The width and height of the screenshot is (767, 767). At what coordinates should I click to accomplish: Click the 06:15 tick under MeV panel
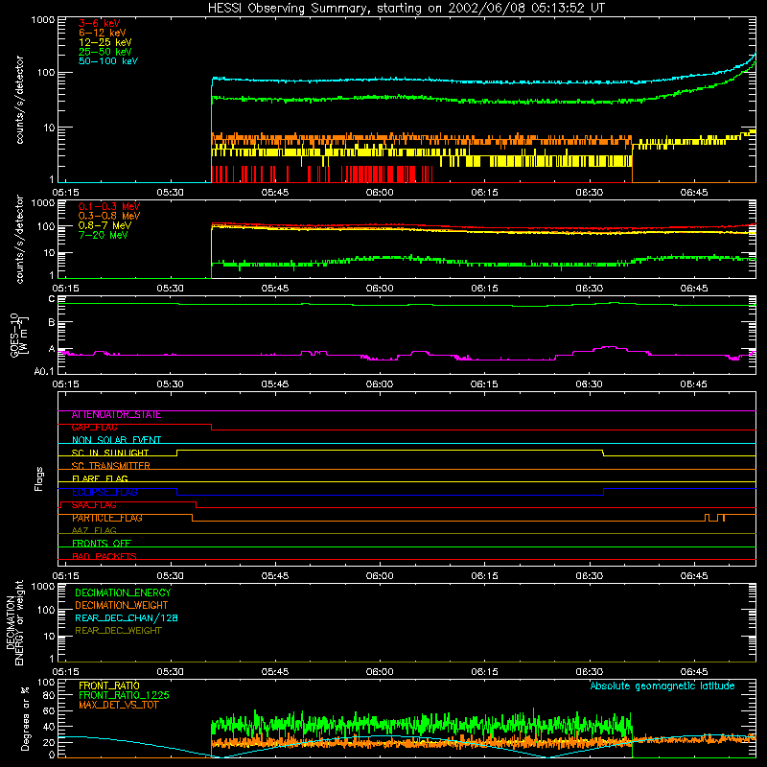pos(484,289)
